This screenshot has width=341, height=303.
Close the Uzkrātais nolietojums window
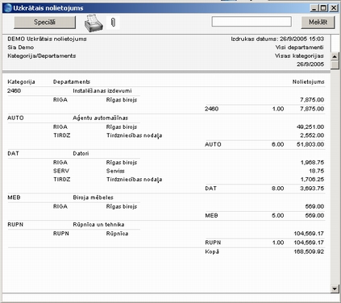pos(334,8)
